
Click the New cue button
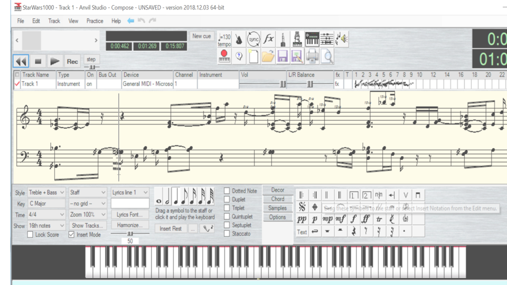click(x=202, y=36)
